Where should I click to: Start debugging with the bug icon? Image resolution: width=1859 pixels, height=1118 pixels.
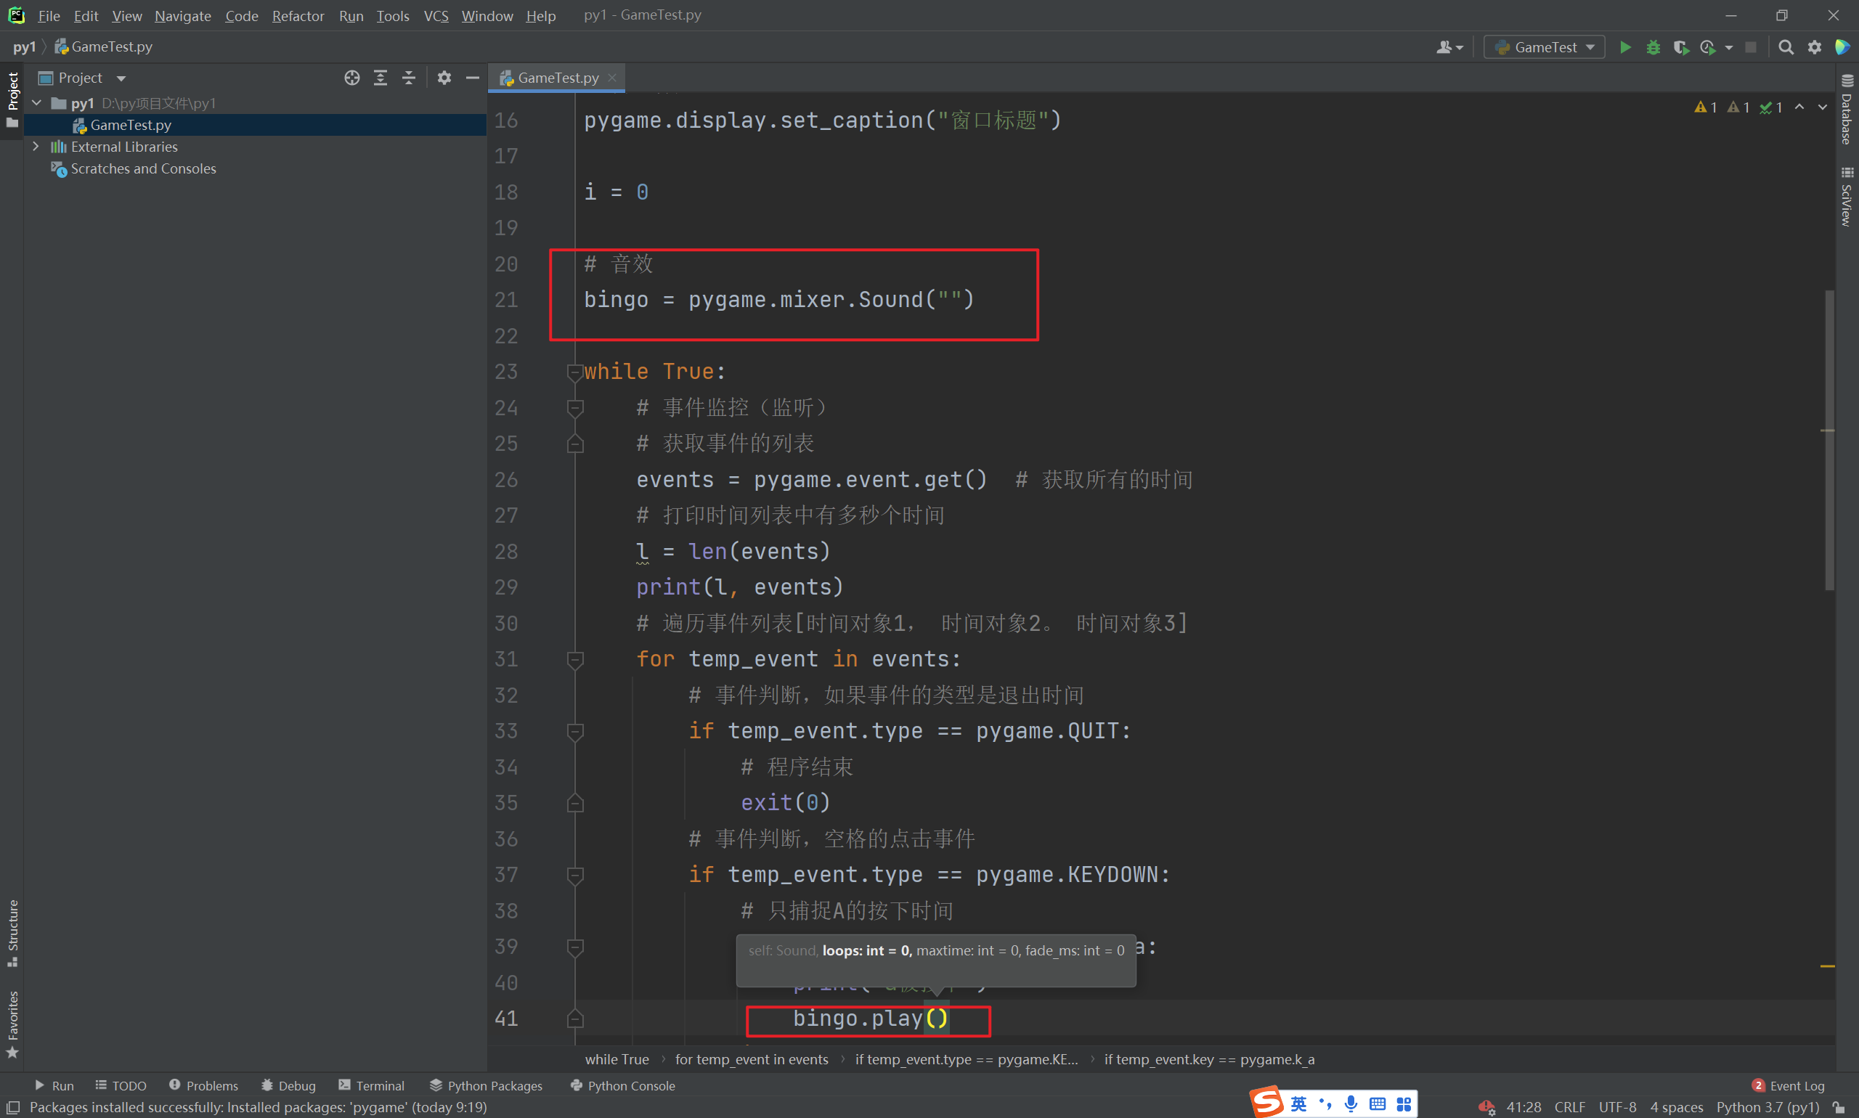1653,47
